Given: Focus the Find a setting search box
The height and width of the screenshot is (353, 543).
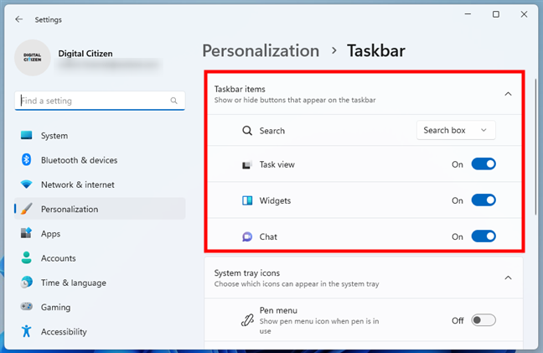Looking at the screenshot, I should (x=100, y=101).
